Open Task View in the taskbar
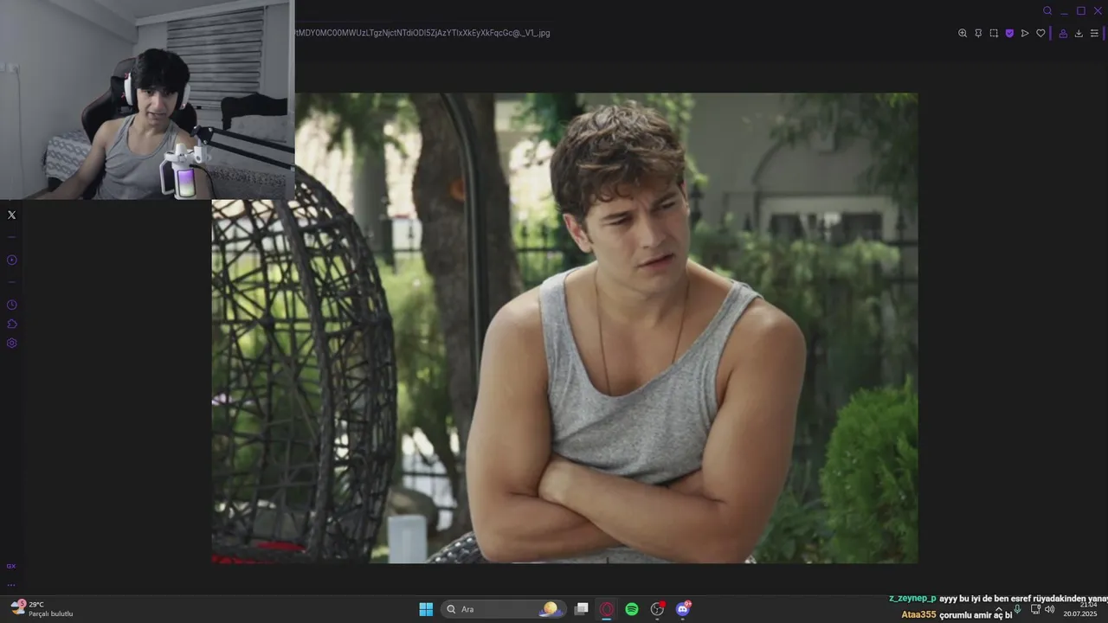The image size is (1108, 623). (x=582, y=609)
